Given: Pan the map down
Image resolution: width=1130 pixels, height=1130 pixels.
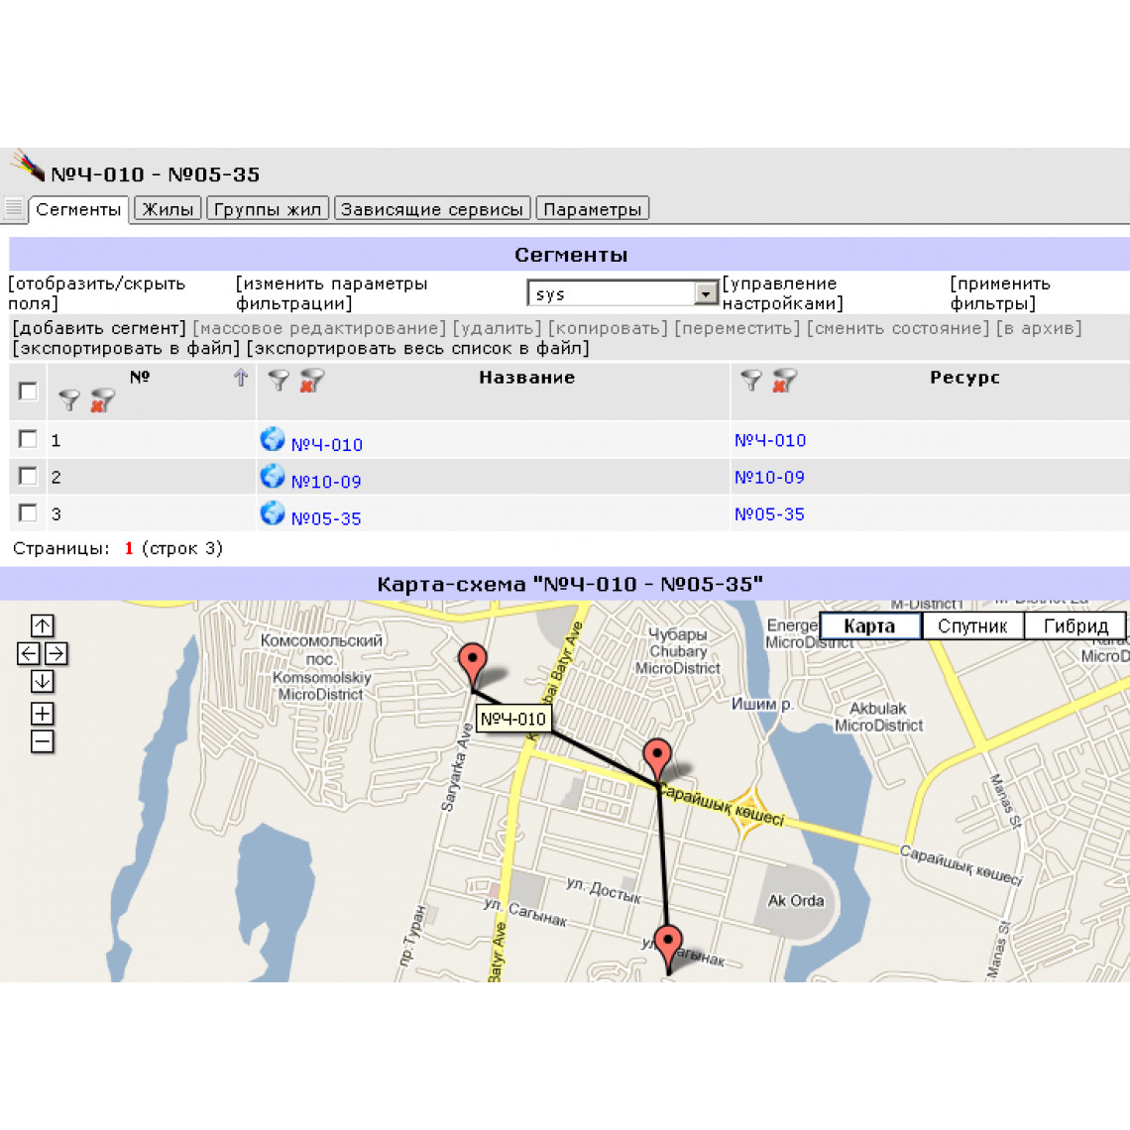Looking at the screenshot, I should click(x=42, y=682).
